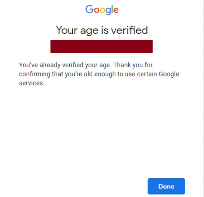
Task: Click the 'Your age is verified' heading
Action: (102, 30)
